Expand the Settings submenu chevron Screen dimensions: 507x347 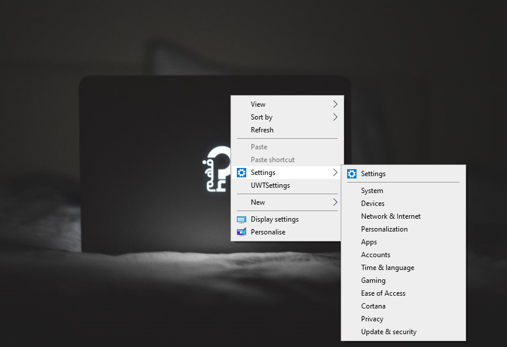click(x=335, y=173)
